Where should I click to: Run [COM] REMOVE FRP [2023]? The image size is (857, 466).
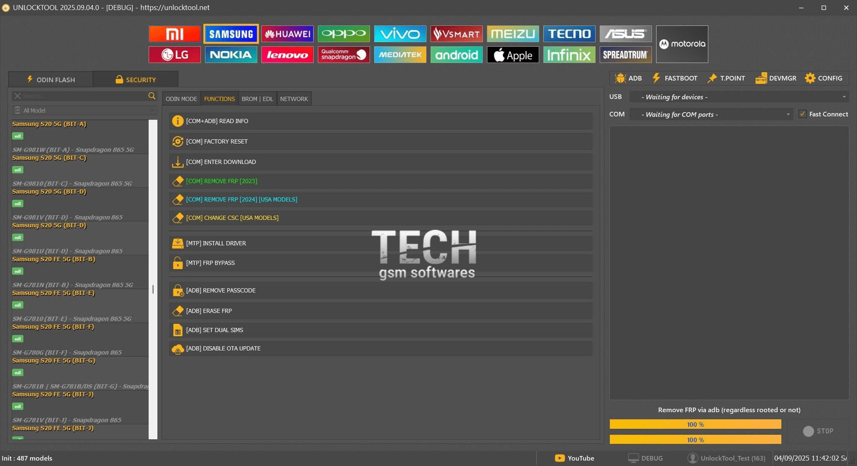coord(381,181)
